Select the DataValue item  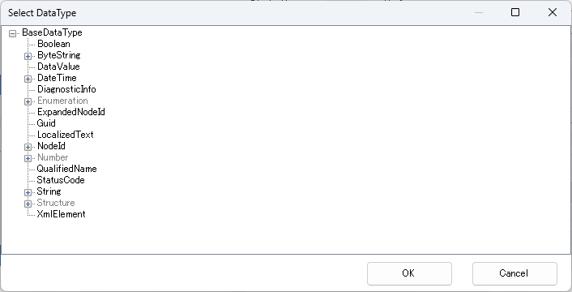[x=58, y=67]
